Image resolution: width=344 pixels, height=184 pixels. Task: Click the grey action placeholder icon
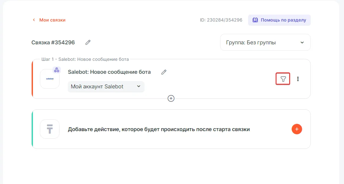coord(50,129)
